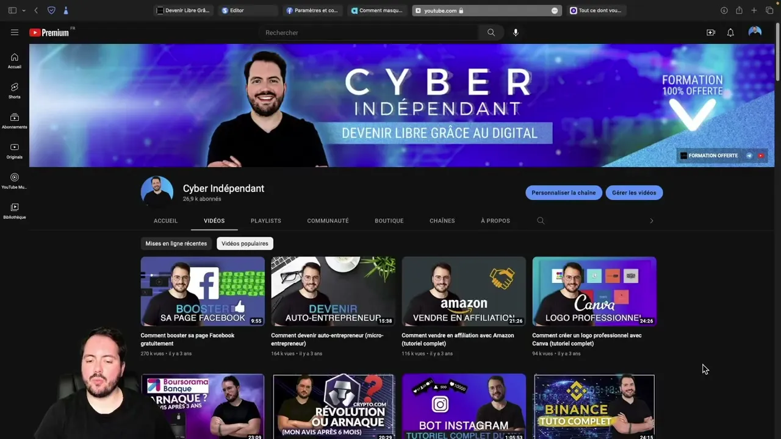Open Safari sidebar dropdown arrow
Screen dimensions: 781x439
[x=24, y=10]
